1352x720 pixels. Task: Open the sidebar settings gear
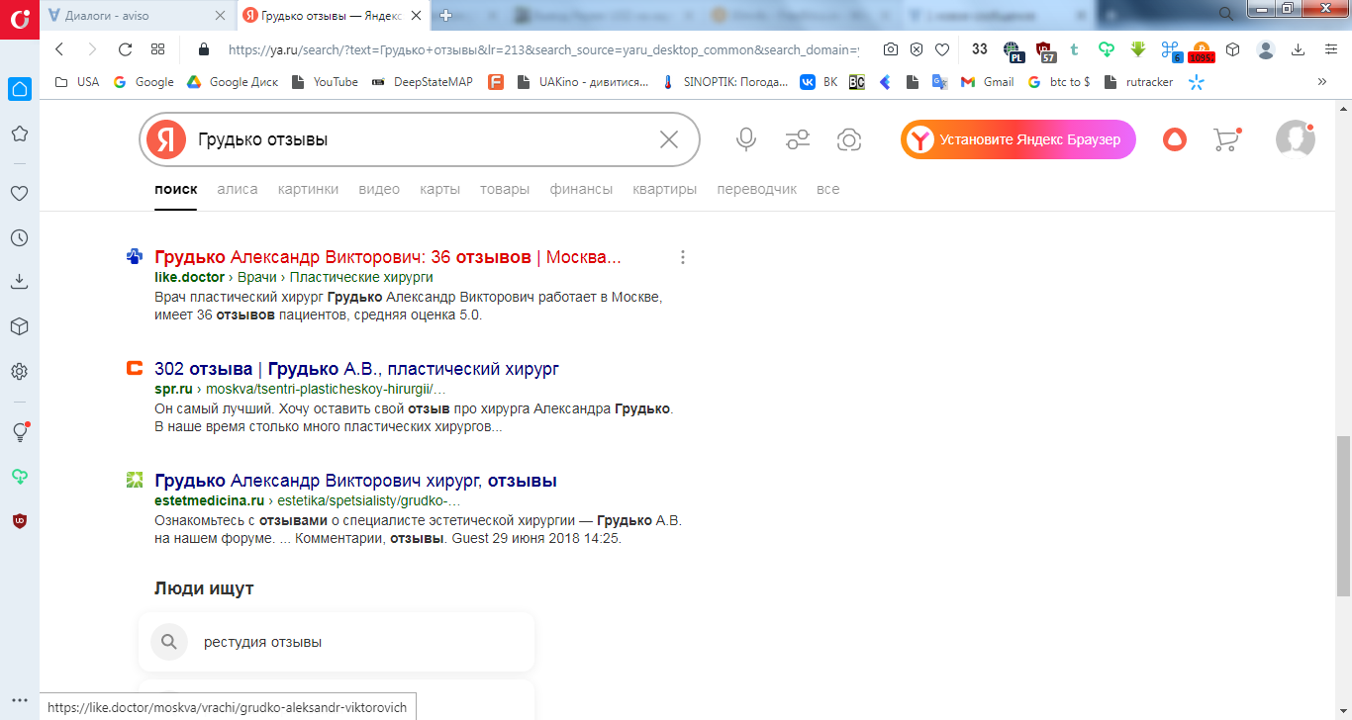(19, 372)
